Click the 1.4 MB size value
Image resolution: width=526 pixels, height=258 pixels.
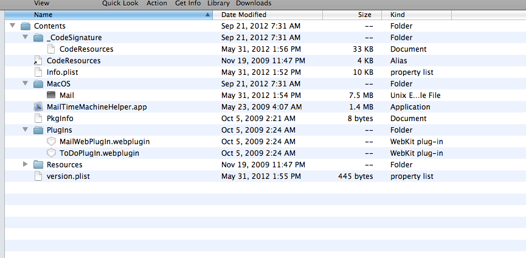[361, 107]
